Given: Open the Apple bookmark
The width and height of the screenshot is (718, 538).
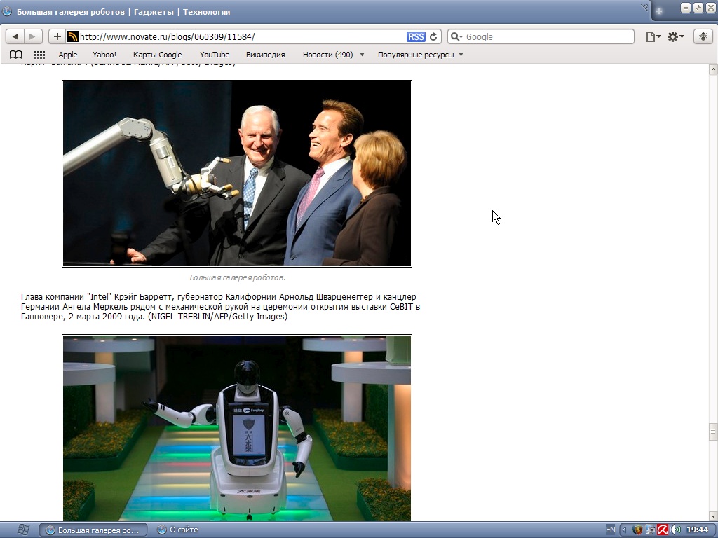Looking at the screenshot, I should pyautogui.click(x=68, y=55).
